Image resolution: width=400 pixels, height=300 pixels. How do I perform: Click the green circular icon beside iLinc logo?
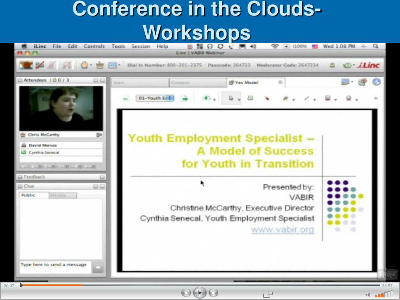click(347, 65)
